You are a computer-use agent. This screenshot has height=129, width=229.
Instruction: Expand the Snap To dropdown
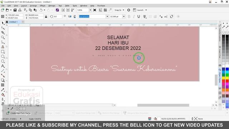[123, 10]
